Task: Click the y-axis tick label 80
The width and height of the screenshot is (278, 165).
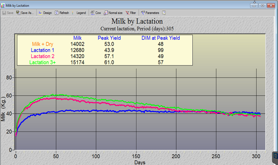Action: coord(9,78)
